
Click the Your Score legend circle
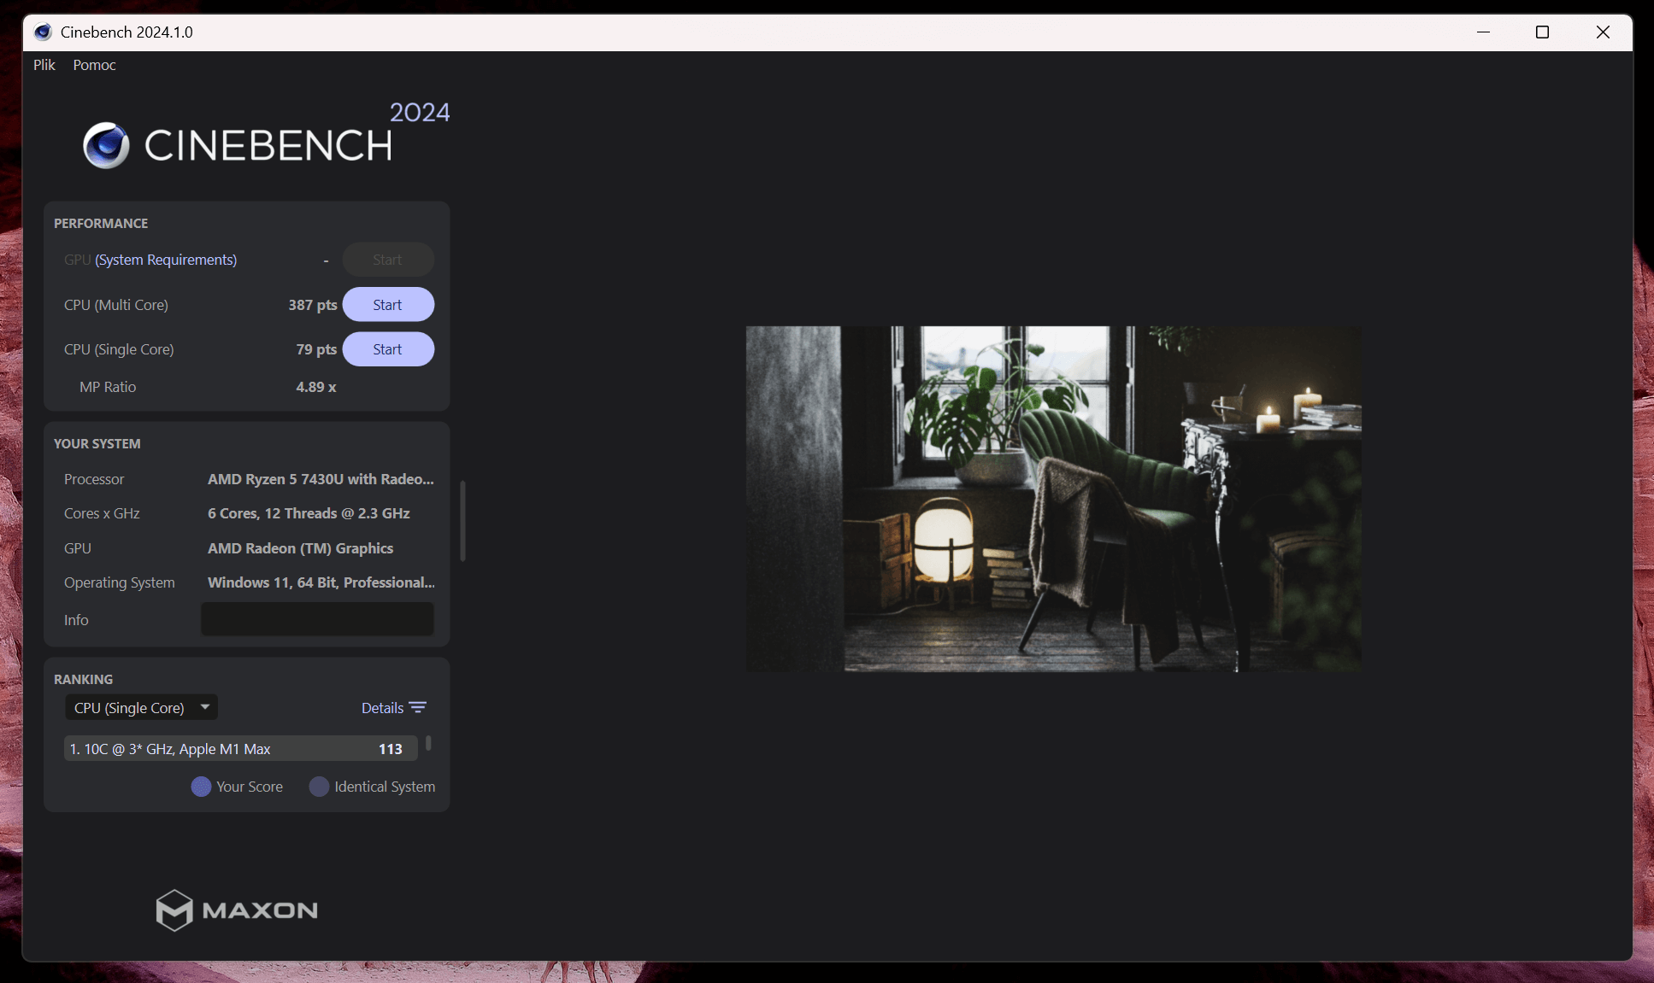pos(201,787)
